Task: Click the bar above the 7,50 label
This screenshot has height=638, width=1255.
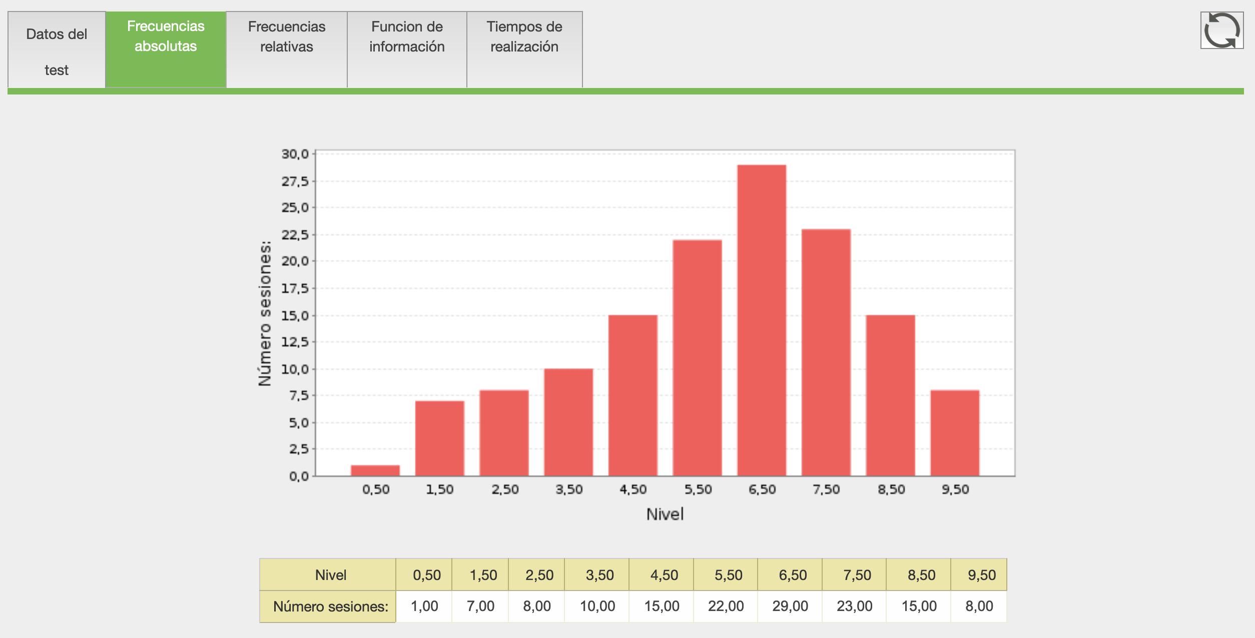Action: point(826,352)
